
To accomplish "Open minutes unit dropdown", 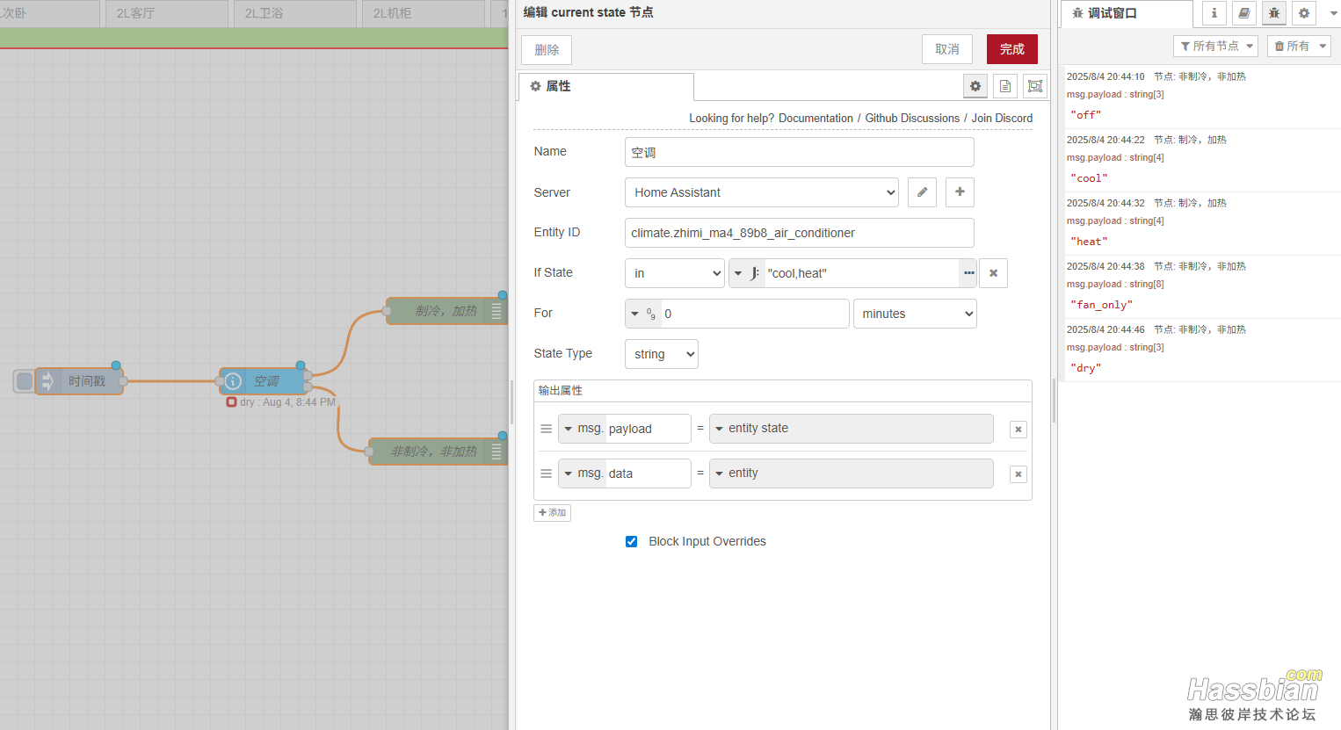I will 915,314.
